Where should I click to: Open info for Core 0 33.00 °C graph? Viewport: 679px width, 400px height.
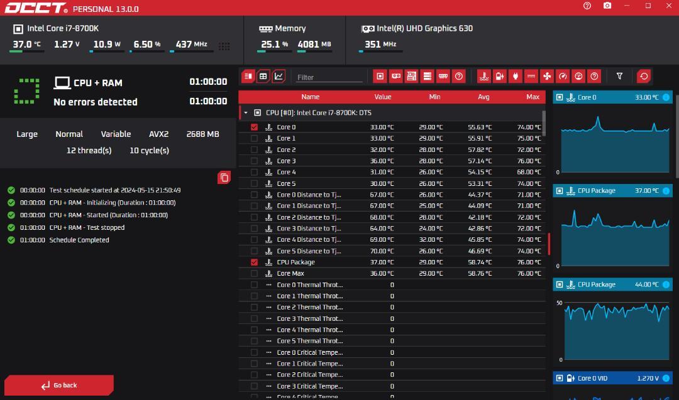(666, 97)
